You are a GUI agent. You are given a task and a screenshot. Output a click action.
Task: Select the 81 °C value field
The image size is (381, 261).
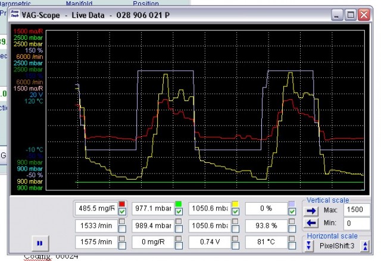tap(266, 242)
